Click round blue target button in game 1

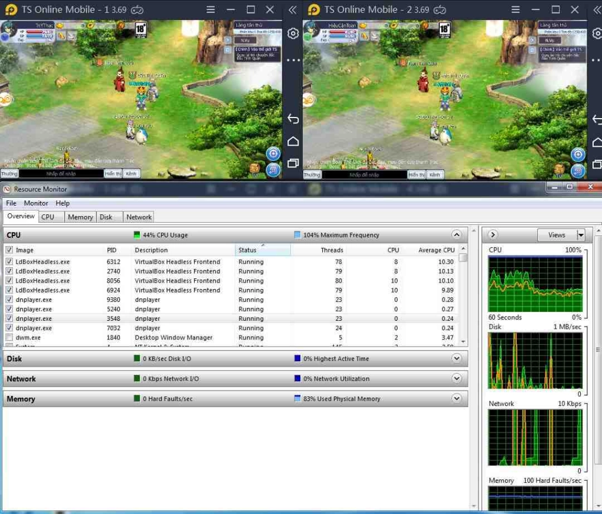click(x=273, y=154)
